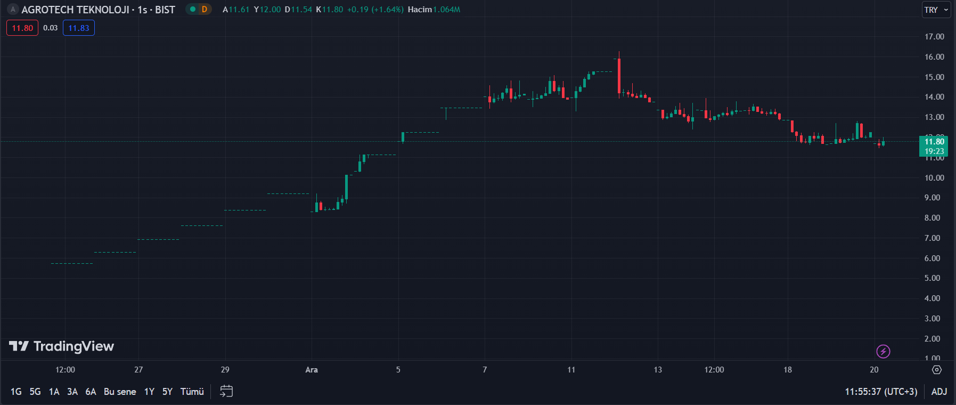The height and width of the screenshot is (405, 956).
Task: Click the Ara month label on time axis
Action: [312, 370]
